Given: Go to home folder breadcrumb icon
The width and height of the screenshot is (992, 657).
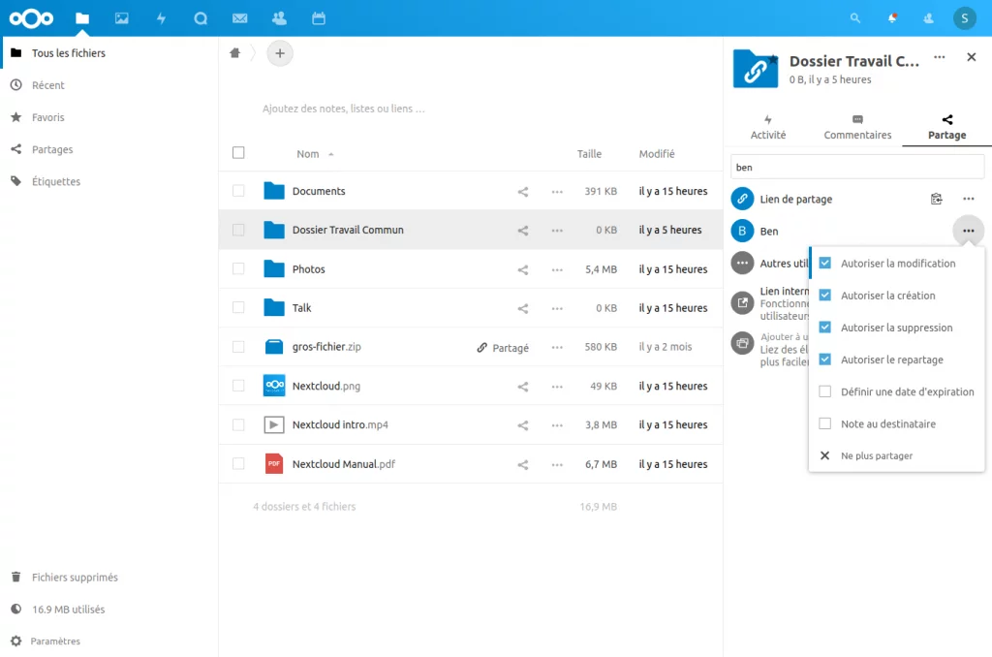Looking at the screenshot, I should coord(234,53).
